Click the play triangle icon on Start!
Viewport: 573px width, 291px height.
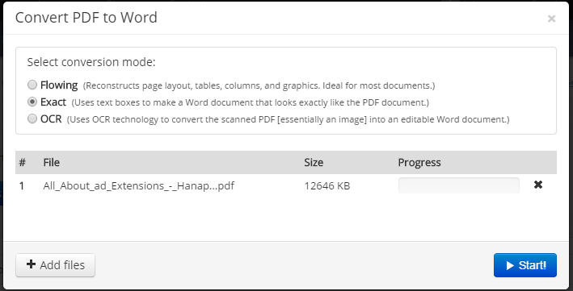coord(510,265)
